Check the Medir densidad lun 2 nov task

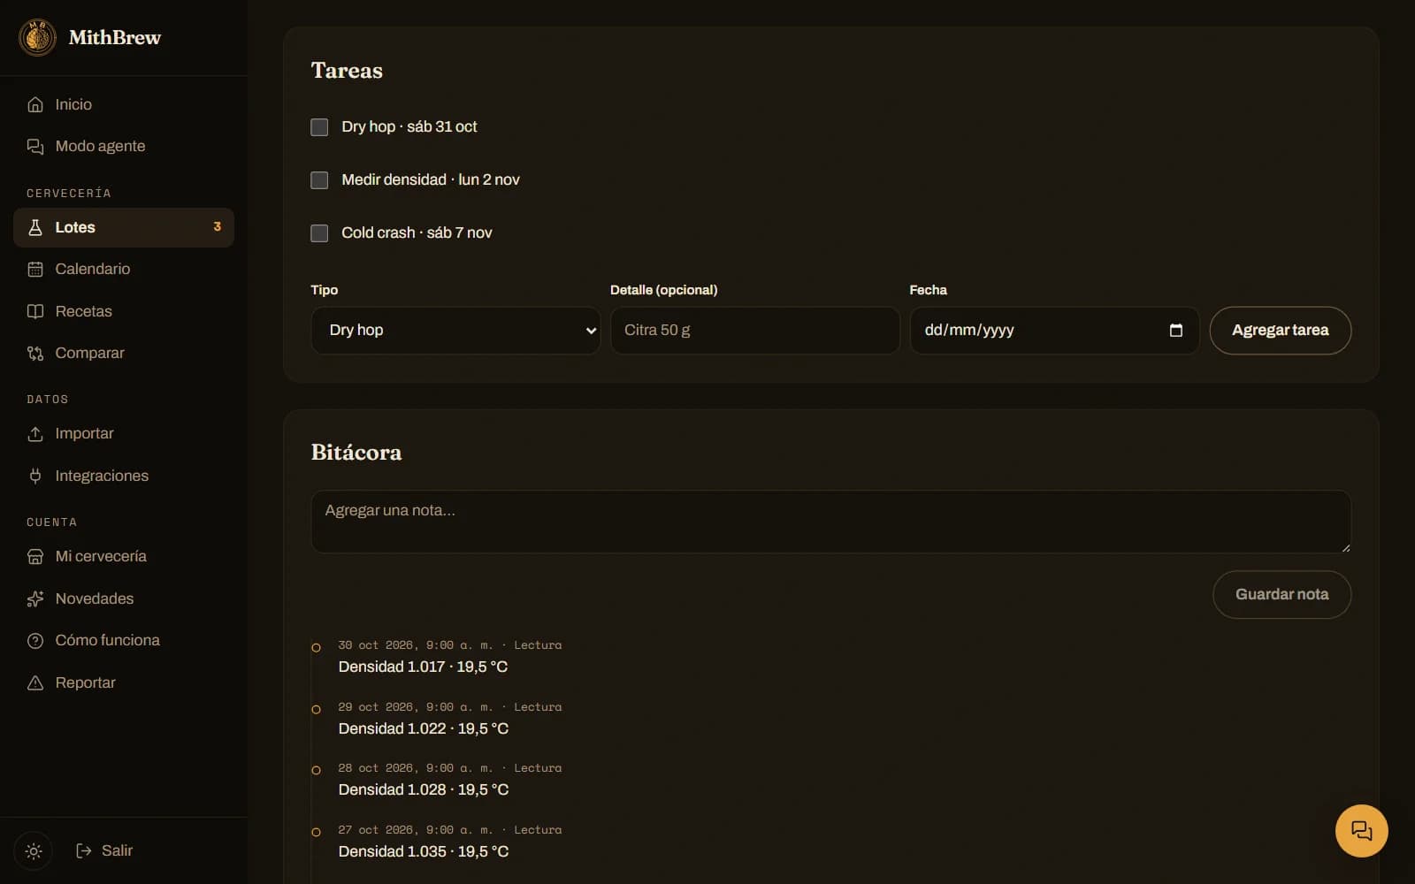coord(319,180)
